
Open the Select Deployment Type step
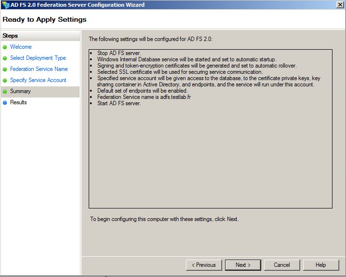coord(38,58)
